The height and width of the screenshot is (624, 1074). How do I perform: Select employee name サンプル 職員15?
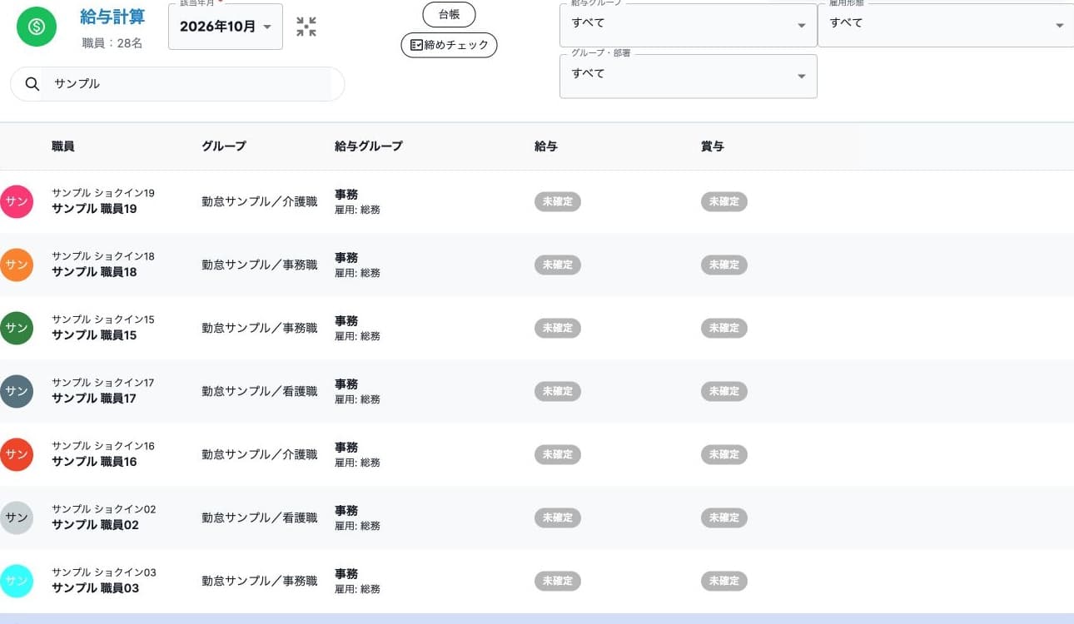coord(94,335)
